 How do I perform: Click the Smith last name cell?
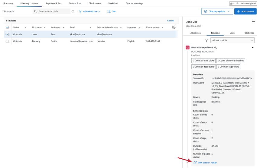click(54, 41)
